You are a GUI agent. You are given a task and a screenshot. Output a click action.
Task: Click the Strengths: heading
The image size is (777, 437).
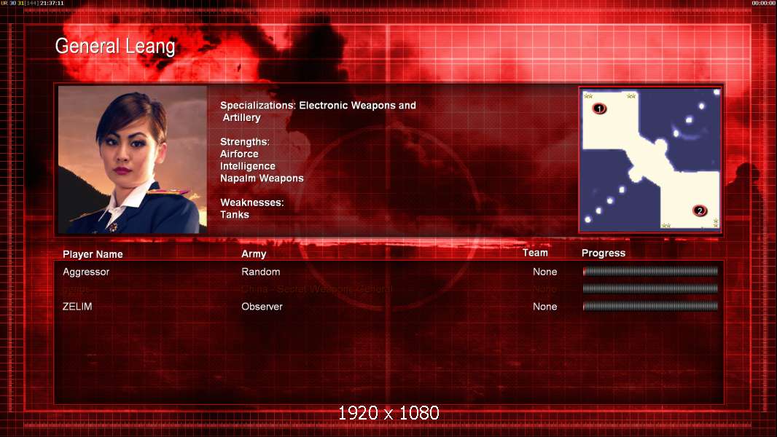(245, 141)
